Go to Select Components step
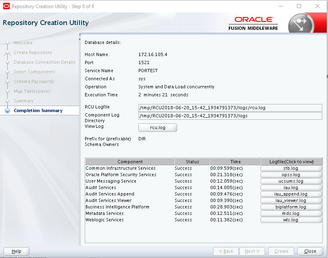The width and height of the screenshot is (328, 258). tap(34, 72)
